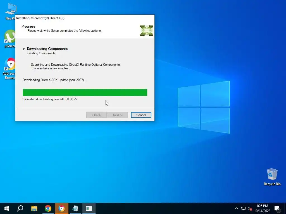Click the disabled < Back button
The width and height of the screenshot is (286, 214).
tap(96, 115)
